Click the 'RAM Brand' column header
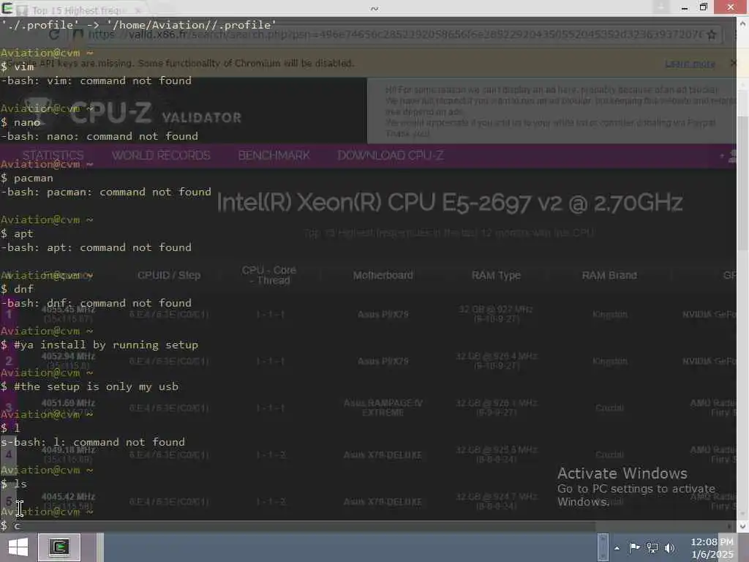The height and width of the screenshot is (562, 749). point(609,275)
